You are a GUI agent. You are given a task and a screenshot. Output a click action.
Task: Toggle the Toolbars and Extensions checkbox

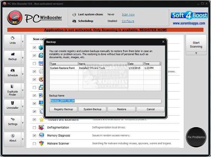pyautogui.click(x=34, y=120)
